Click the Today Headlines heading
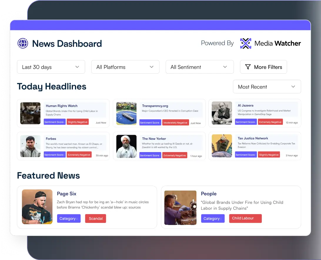This screenshot has height=260, width=321. (52, 86)
